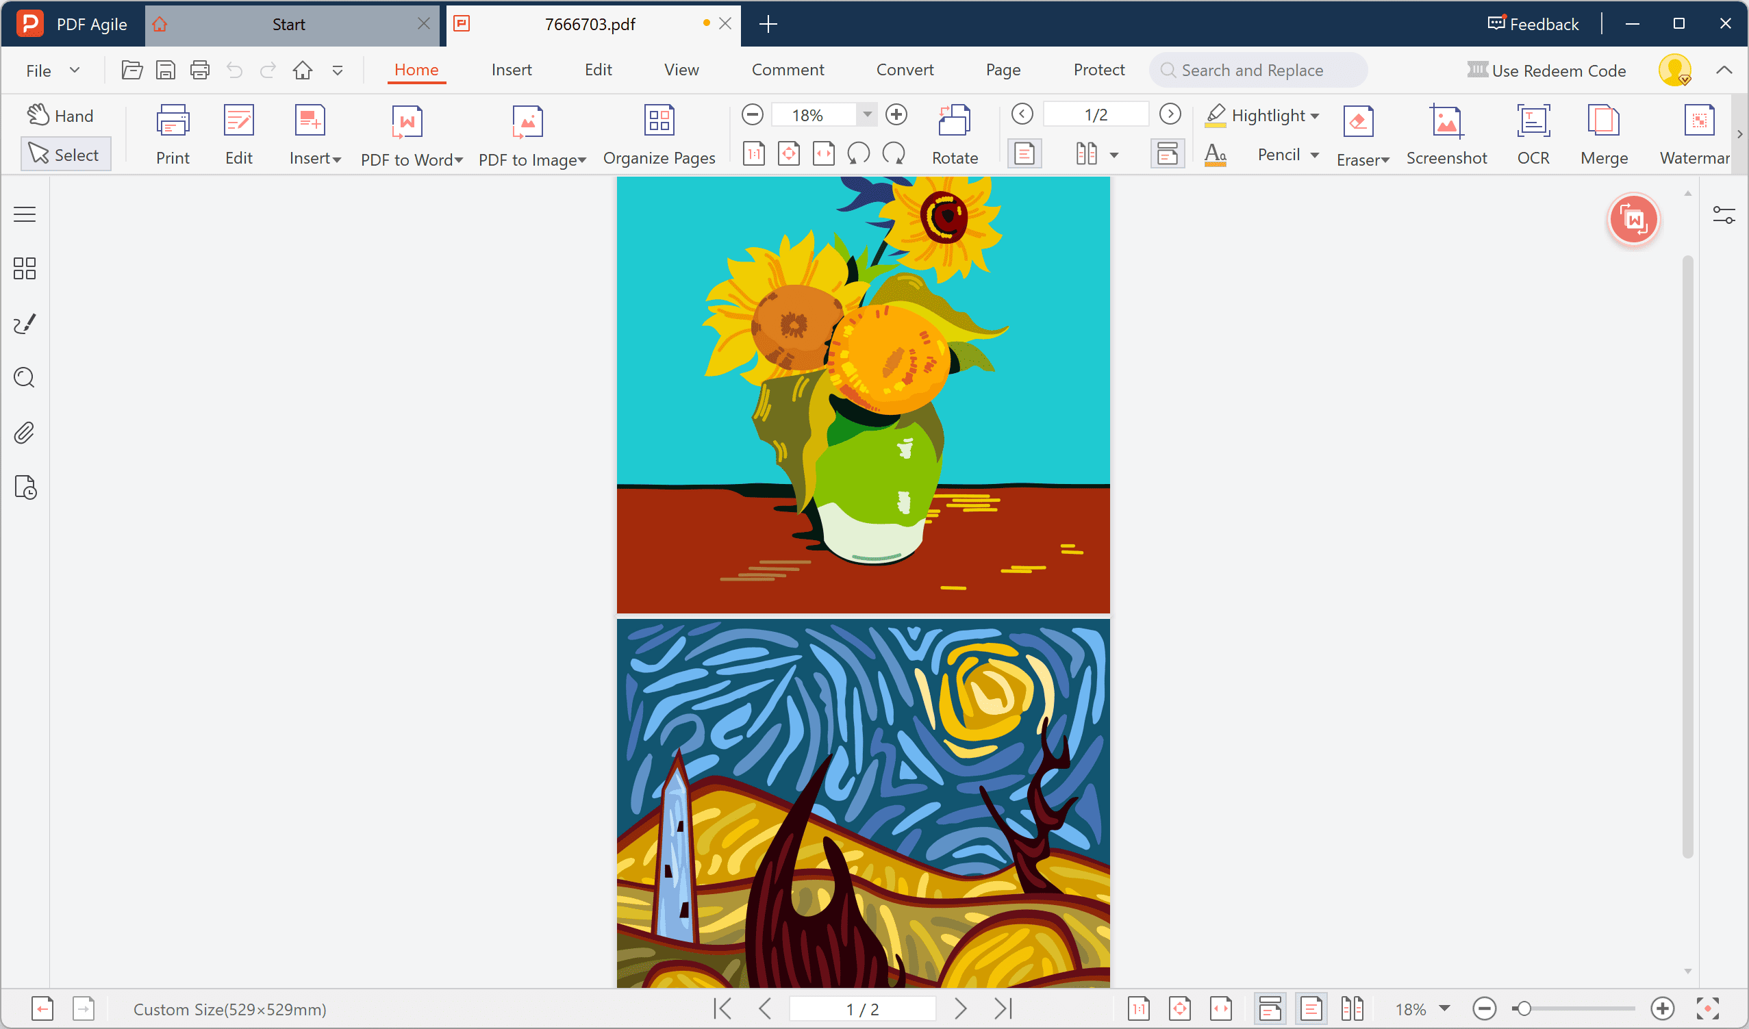Viewport: 1749px width, 1029px height.
Task: Jump to first page in status bar
Action: coord(722,1008)
